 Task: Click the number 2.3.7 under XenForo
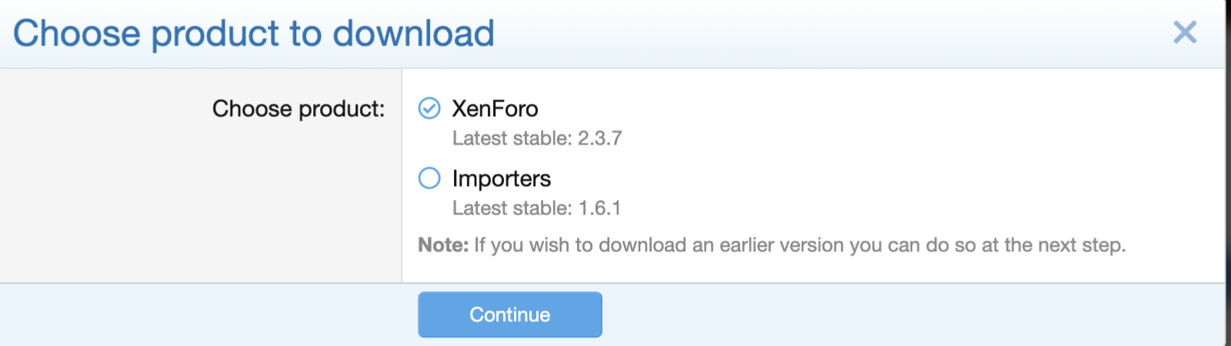[x=600, y=138]
